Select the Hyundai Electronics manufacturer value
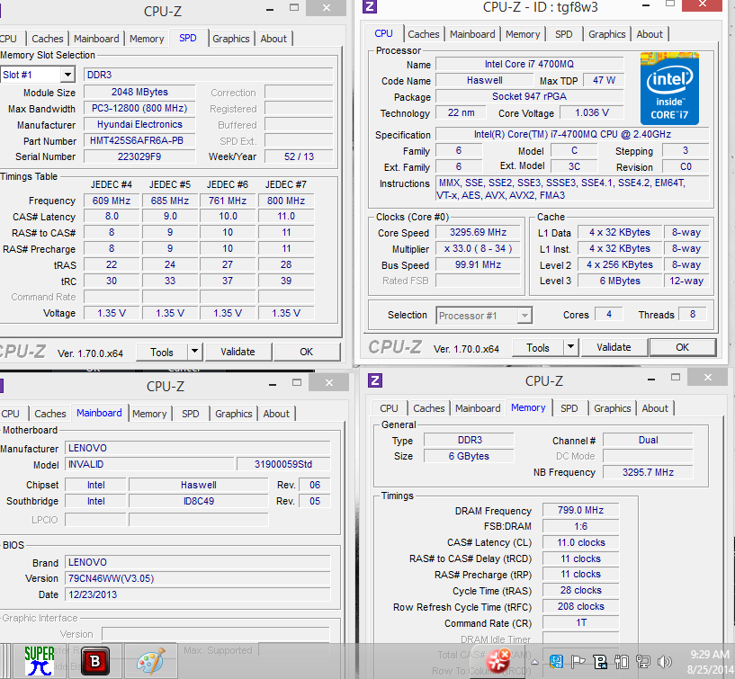Screen dimensions: 735x679 tap(139, 124)
